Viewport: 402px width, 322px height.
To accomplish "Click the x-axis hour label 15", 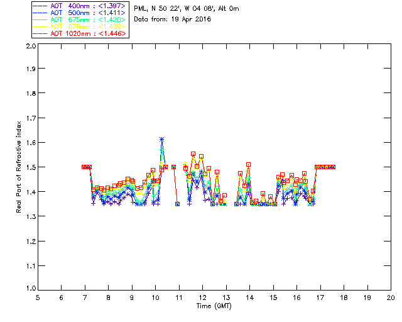I will coord(273,297).
